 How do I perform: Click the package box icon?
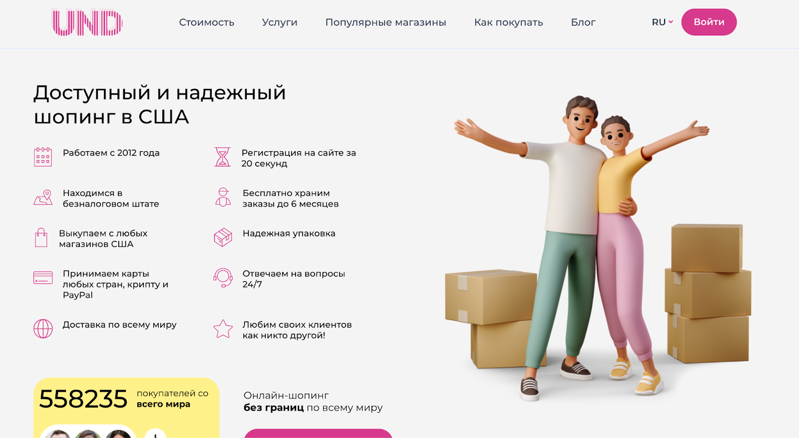(223, 237)
